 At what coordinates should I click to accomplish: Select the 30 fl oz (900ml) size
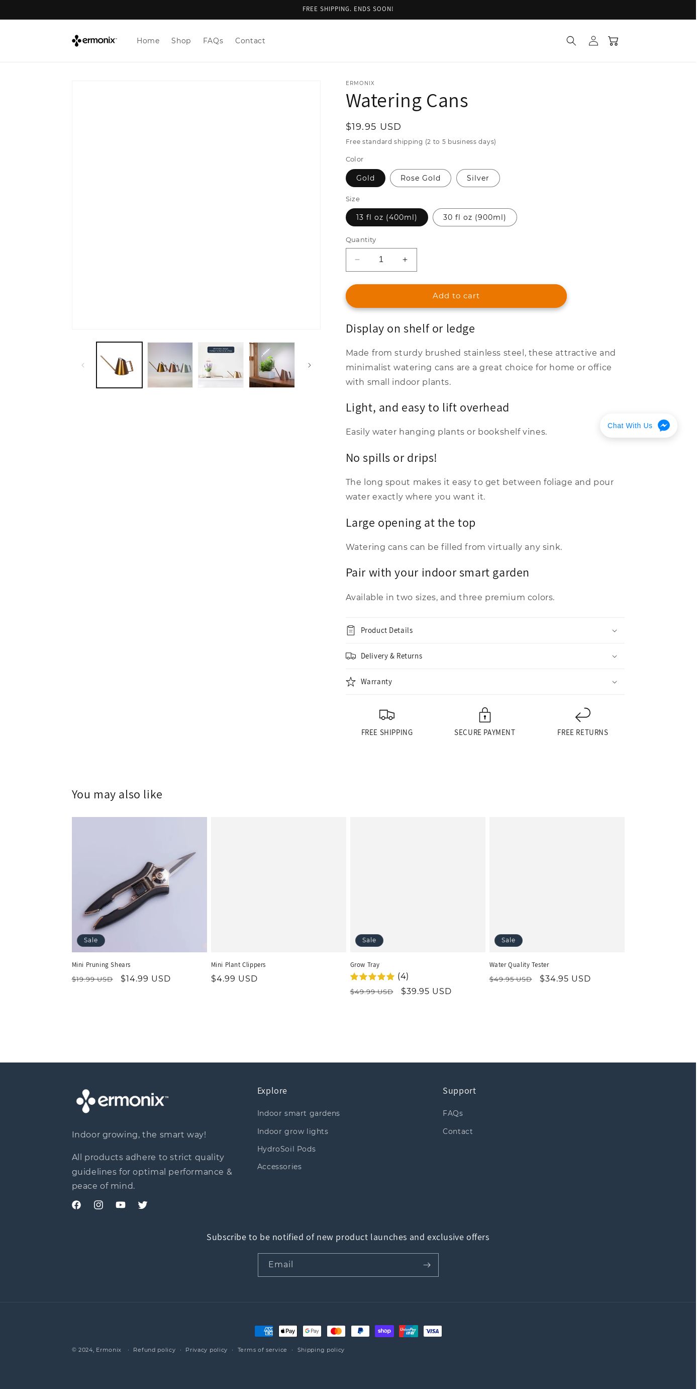475,218
